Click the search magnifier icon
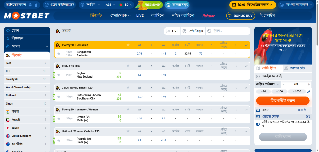This screenshot has width=319, height=152. pyautogui.click(x=210, y=31)
